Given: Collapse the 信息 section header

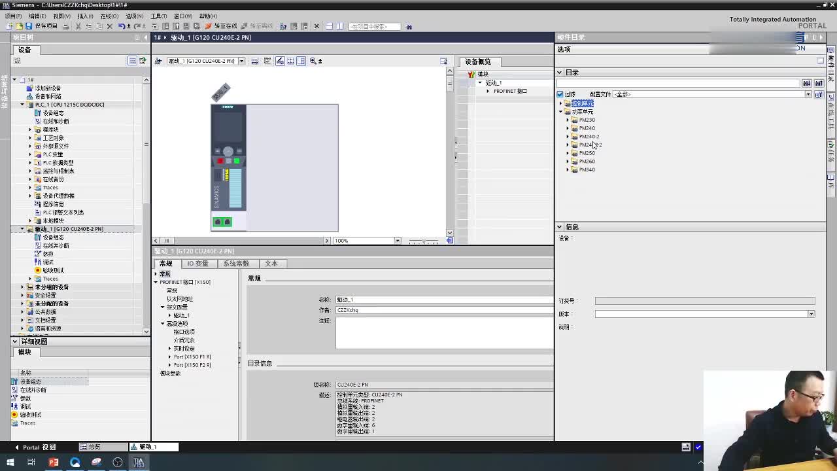Looking at the screenshot, I should click(x=560, y=227).
